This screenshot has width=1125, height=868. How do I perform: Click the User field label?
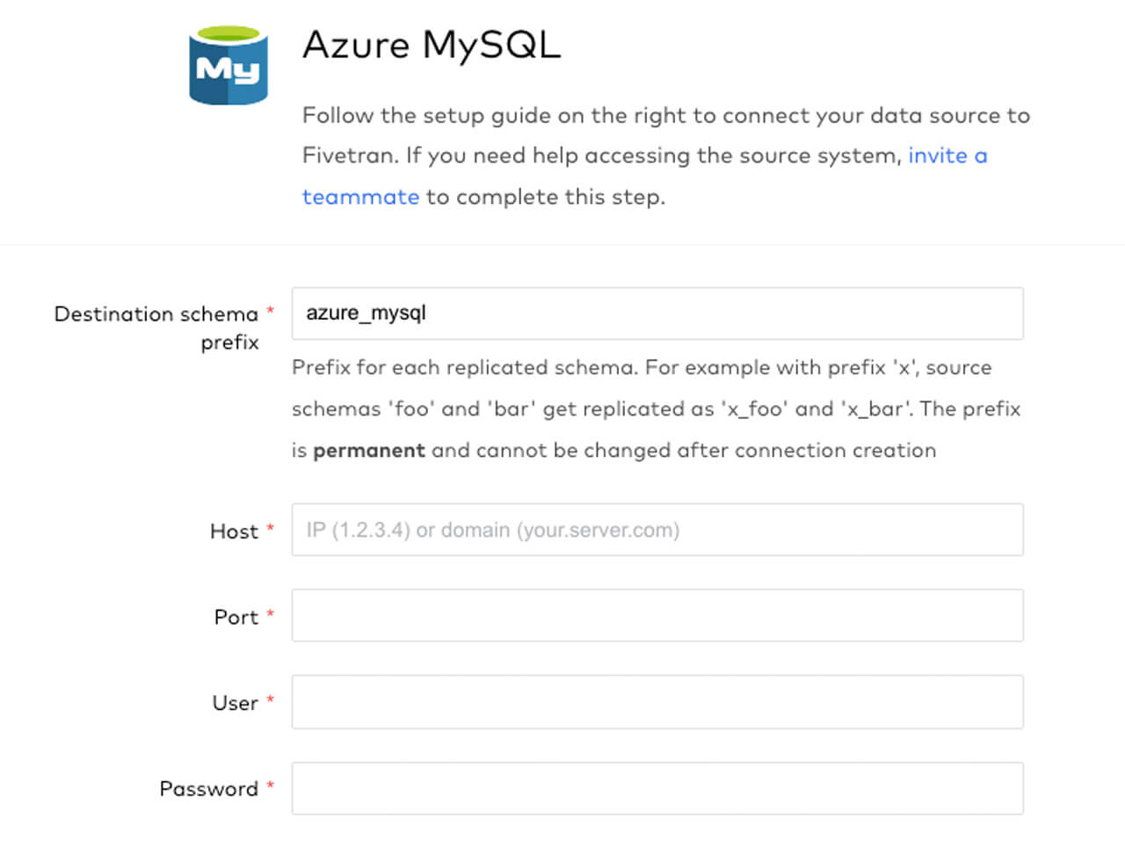235,704
